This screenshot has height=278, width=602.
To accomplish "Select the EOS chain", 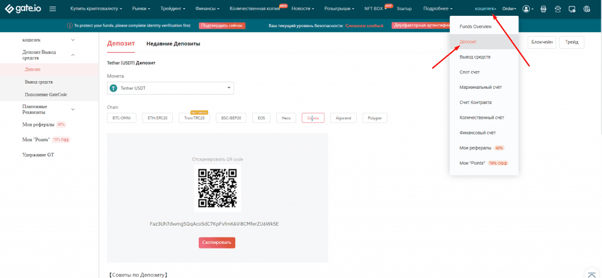I will [262, 118].
